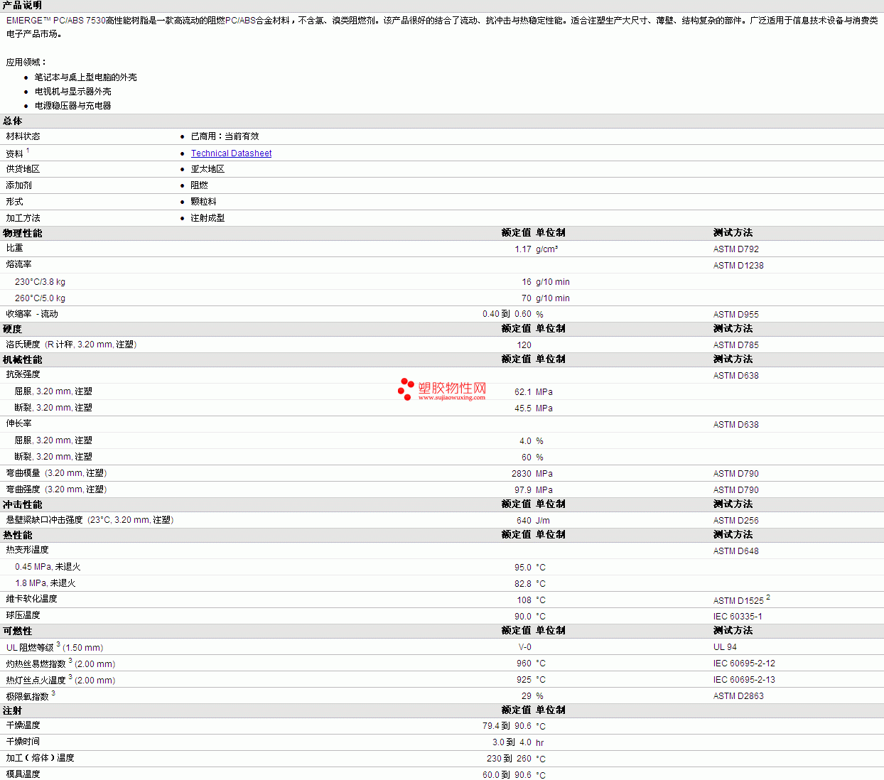Select the IEC 60695-2-12 test method
Screen dimensions: 884x780
point(744,663)
